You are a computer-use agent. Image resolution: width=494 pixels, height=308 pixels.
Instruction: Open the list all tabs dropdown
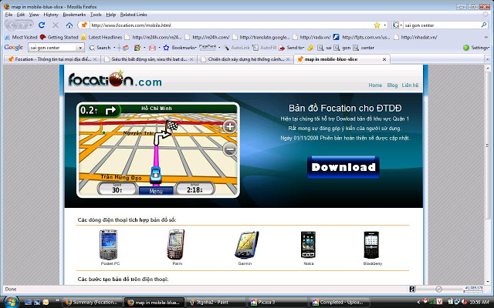[x=487, y=59]
